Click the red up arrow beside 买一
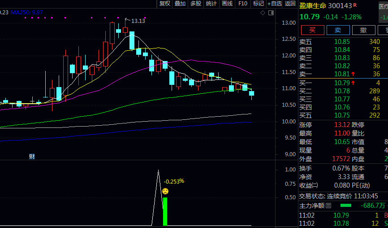388x228 pixels. click(354, 83)
